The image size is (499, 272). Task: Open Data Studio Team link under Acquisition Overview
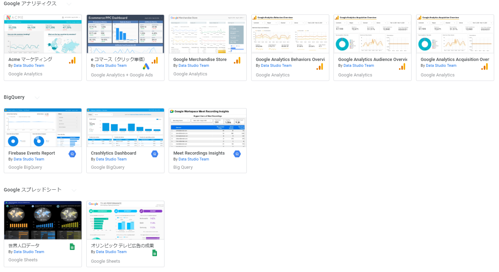click(441, 65)
